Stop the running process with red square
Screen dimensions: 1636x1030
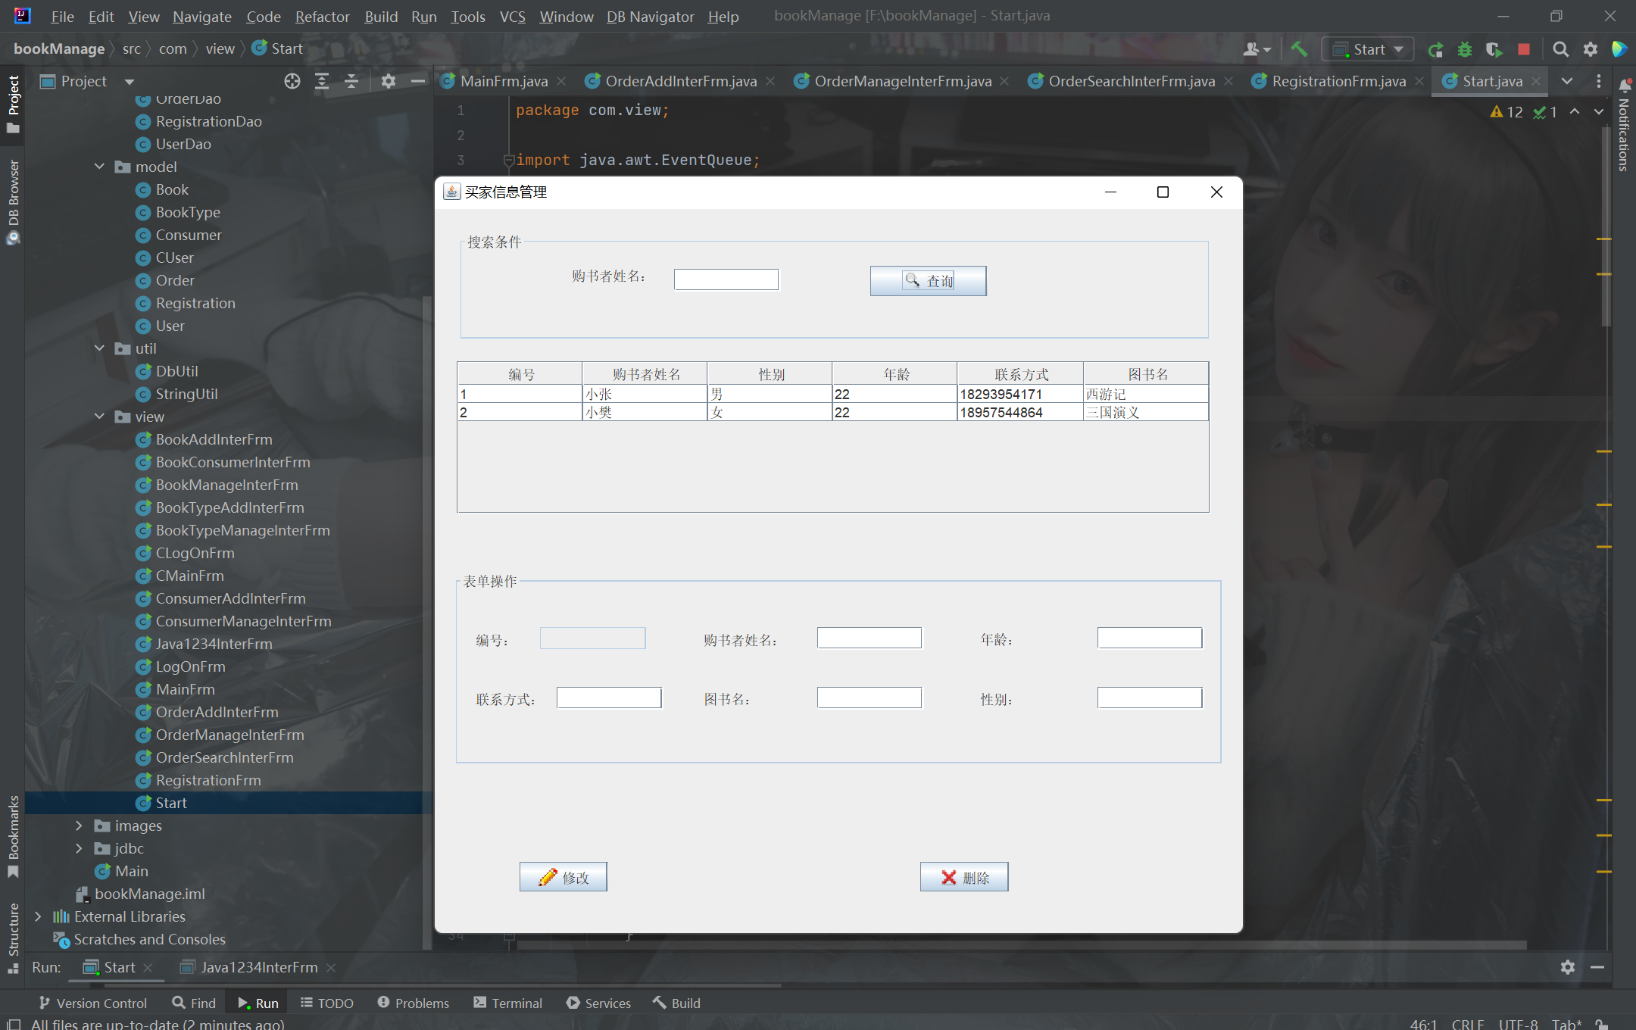[x=1524, y=49]
